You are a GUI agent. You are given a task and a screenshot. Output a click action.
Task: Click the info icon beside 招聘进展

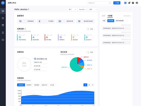25,29
